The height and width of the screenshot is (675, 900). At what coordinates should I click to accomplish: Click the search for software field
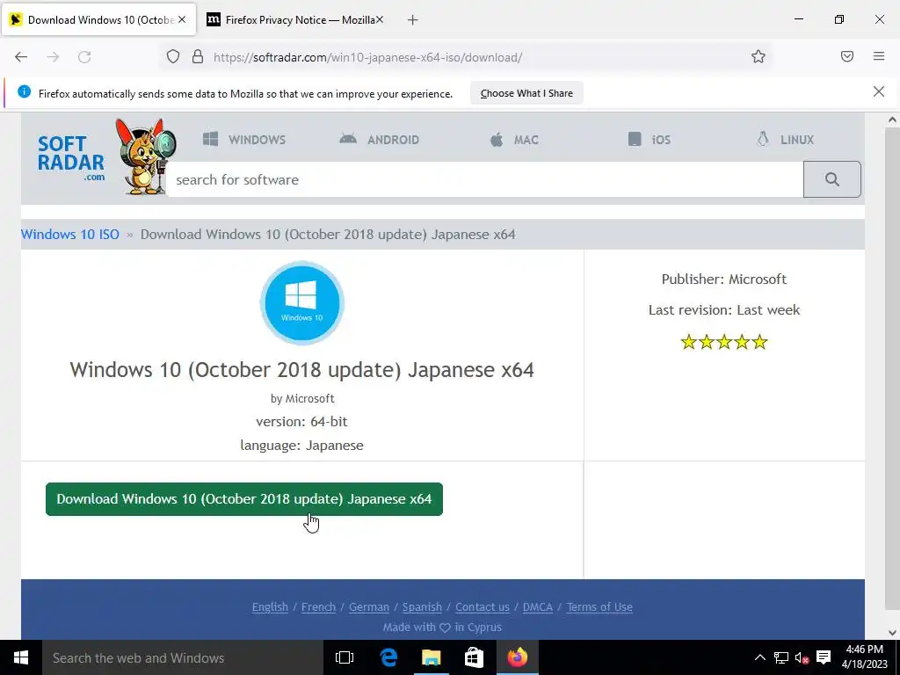coord(485,179)
